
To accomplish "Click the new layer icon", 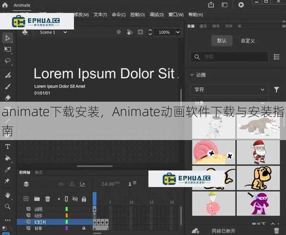I will 26,199.
